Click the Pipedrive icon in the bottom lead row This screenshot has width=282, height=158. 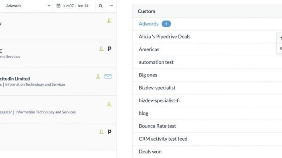pyautogui.click(x=110, y=131)
